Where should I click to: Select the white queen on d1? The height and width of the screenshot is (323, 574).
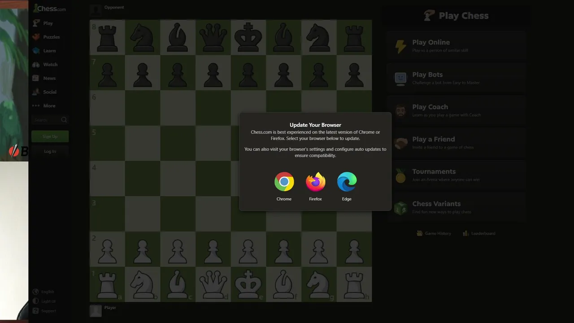coord(213,284)
